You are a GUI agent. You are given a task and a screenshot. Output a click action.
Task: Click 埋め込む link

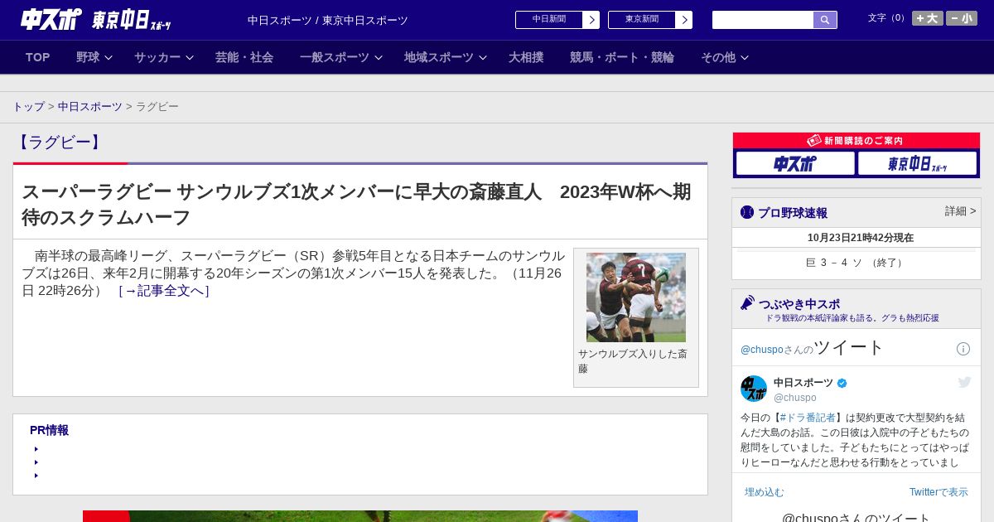[x=764, y=492]
